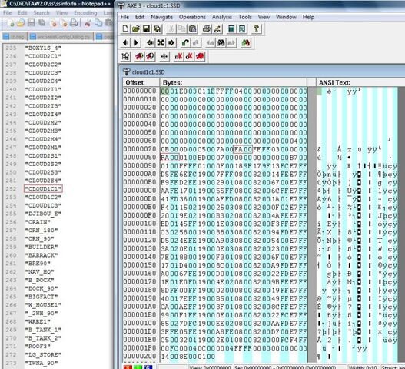Screen dimensions: 405x369
Task: Click the AXE 3 window title bar
Action: coord(260,5)
